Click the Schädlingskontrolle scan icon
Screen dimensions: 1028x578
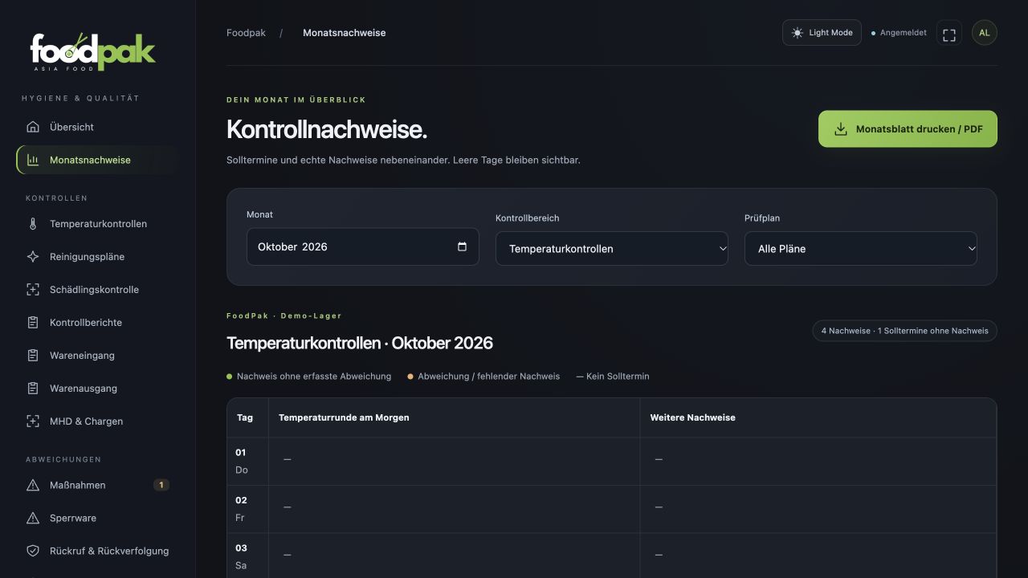(x=33, y=290)
